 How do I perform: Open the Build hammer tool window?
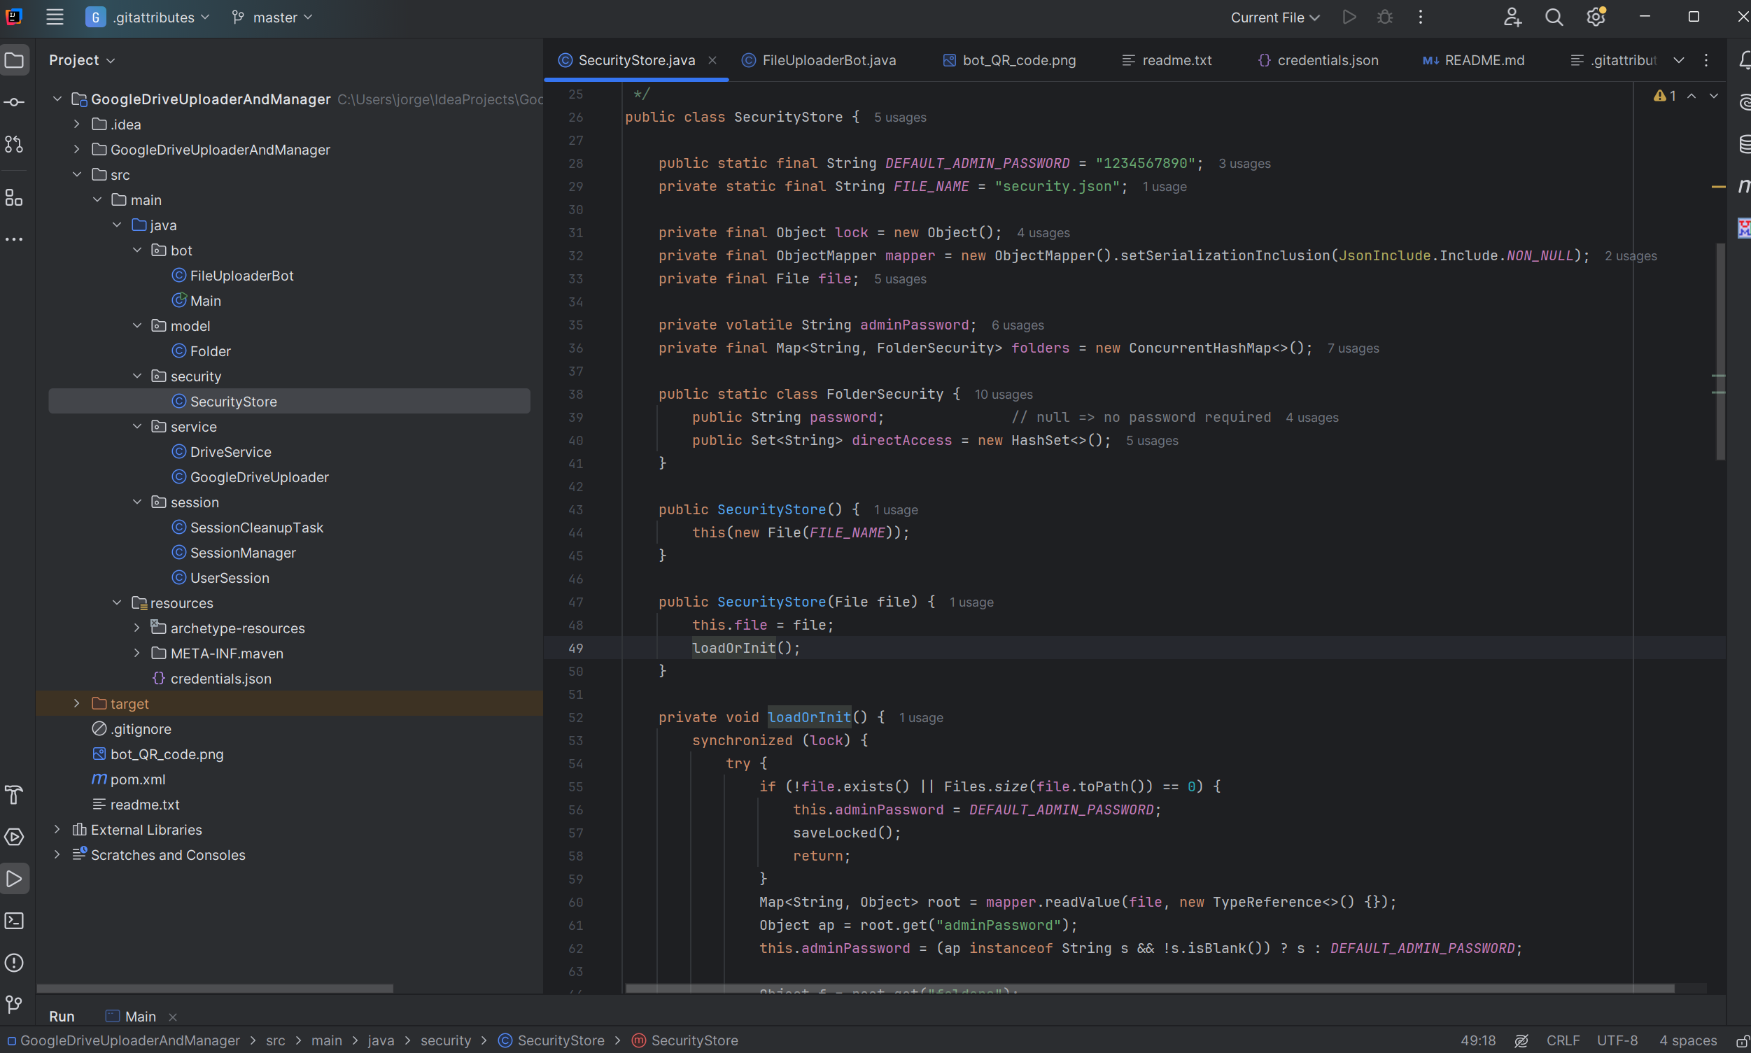(x=14, y=795)
